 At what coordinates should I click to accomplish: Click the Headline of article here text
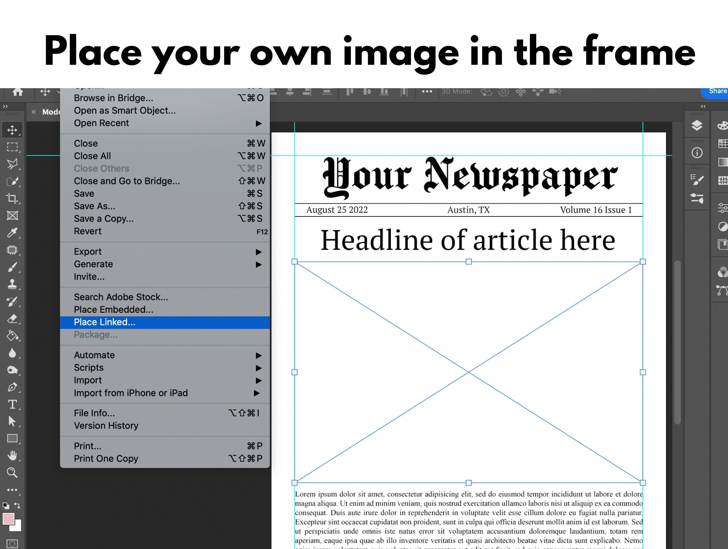[x=468, y=240]
